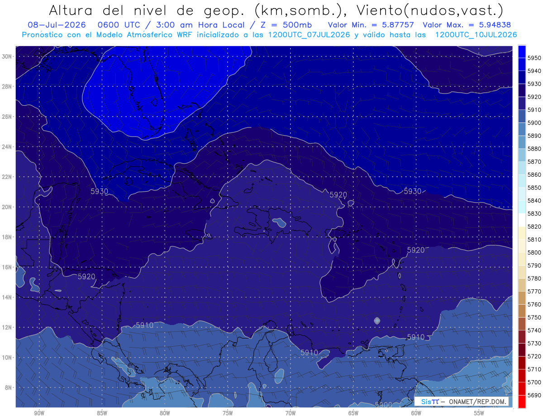Screen dimensions: 543x419
Task: Click the '24N' latitude axis label
Action: pyautogui.click(x=7, y=147)
